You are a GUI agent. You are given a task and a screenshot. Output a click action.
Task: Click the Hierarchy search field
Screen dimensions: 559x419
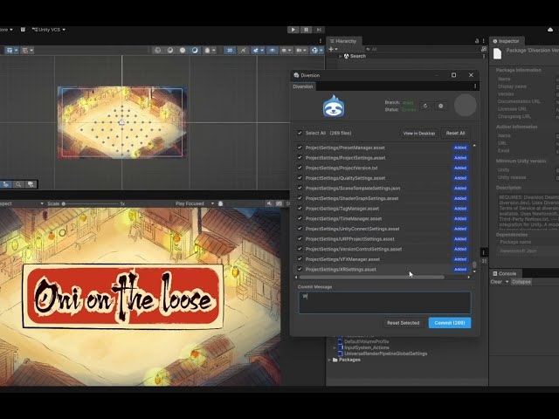pyautogui.click(x=421, y=49)
